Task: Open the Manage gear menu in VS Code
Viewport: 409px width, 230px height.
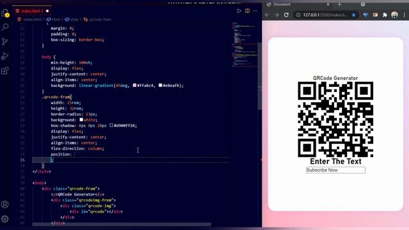Action: 5,218
